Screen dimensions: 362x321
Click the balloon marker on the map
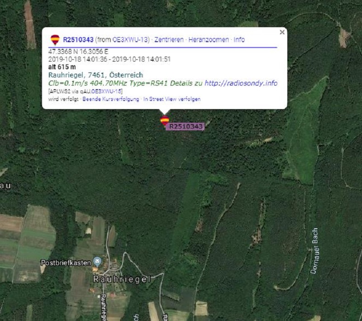165,120
